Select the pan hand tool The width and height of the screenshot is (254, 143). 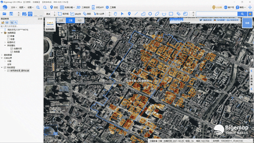[115, 14]
